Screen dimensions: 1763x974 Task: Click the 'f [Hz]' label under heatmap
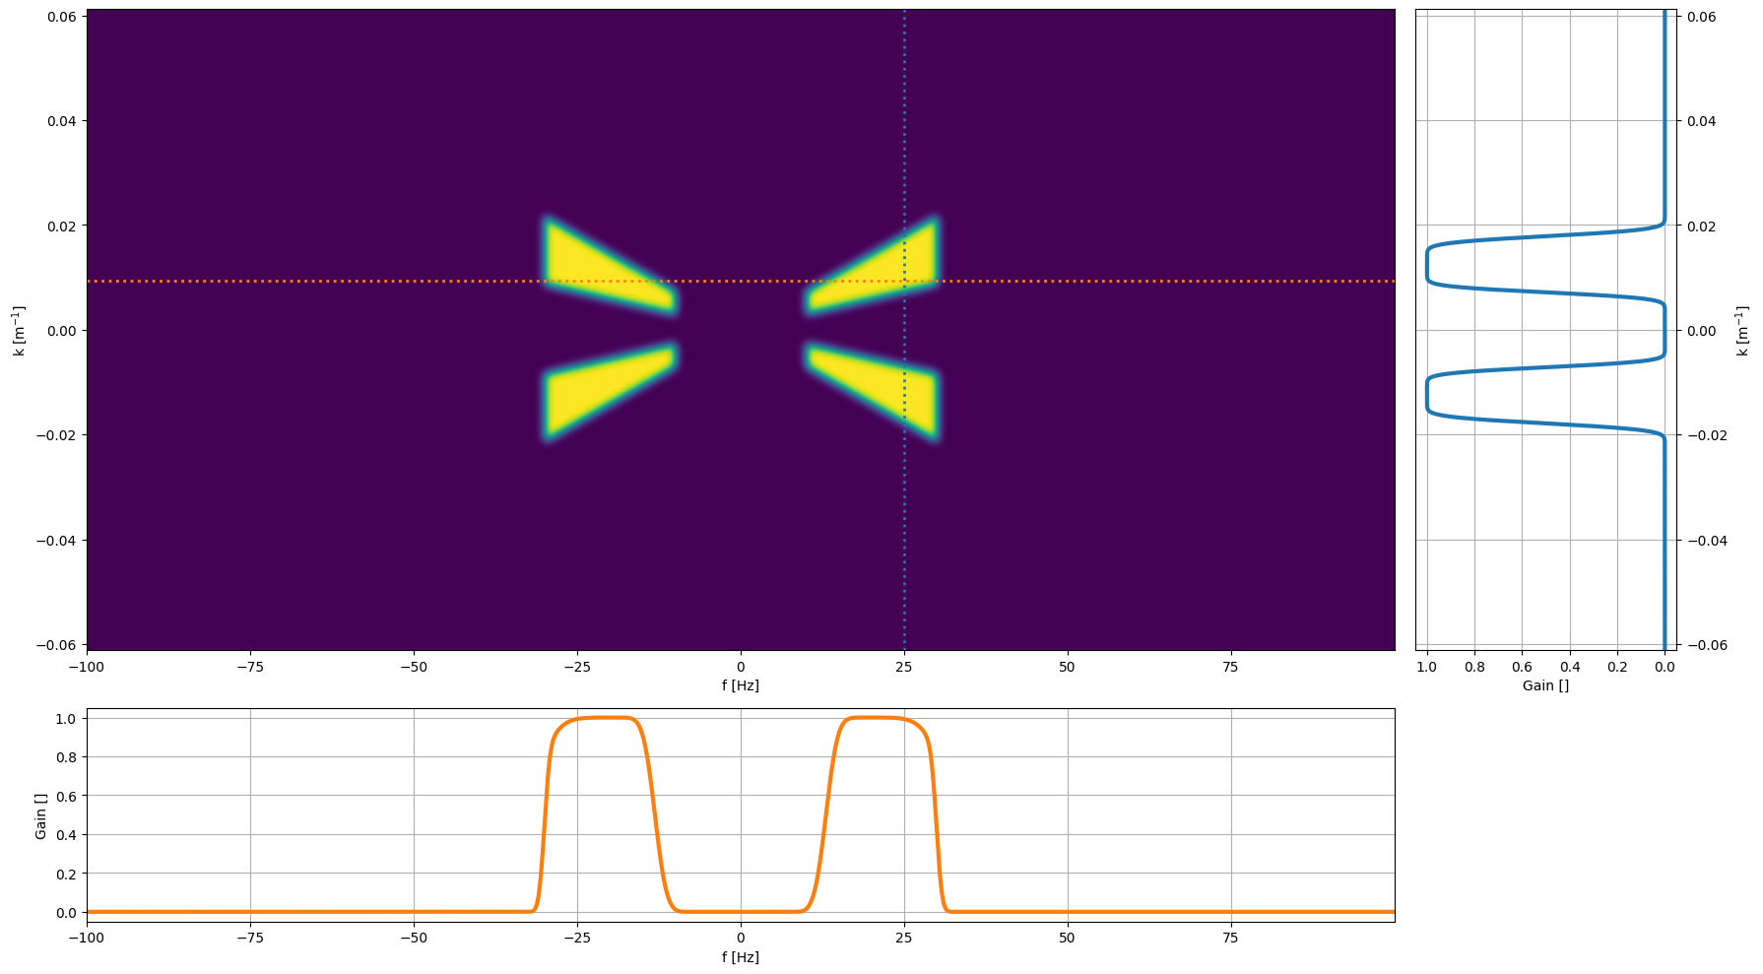(x=741, y=685)
